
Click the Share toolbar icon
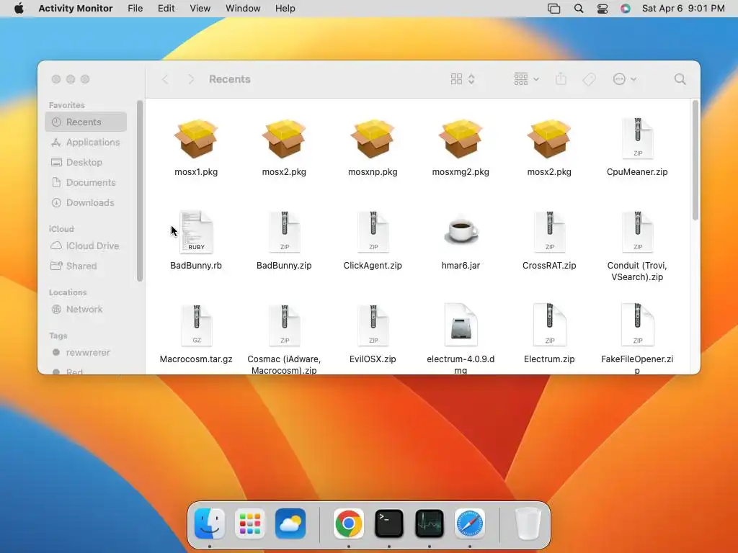pos(561,79)
